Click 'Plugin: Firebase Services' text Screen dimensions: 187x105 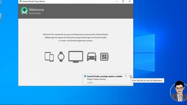[96, 79]
